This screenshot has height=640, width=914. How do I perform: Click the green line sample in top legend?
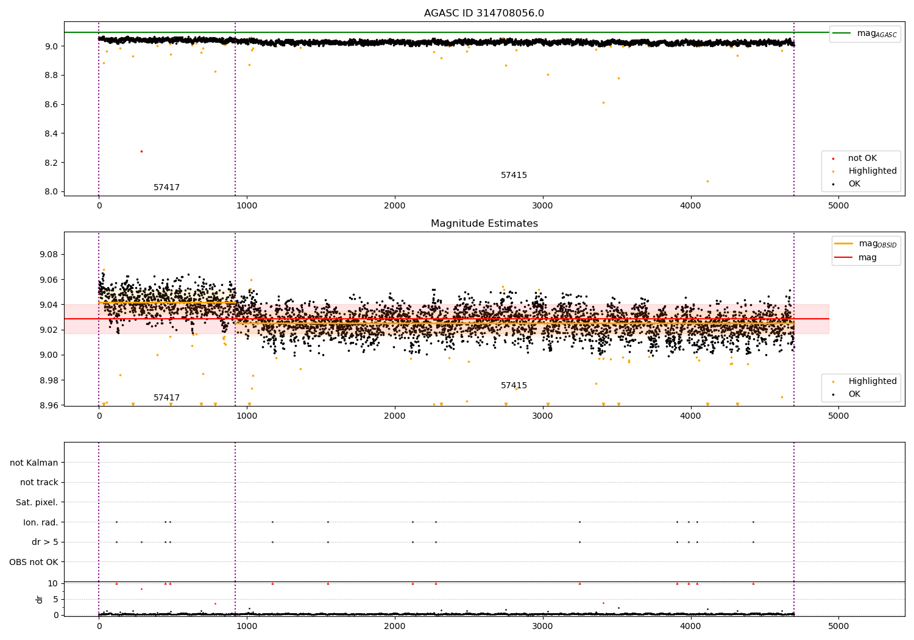842,34
